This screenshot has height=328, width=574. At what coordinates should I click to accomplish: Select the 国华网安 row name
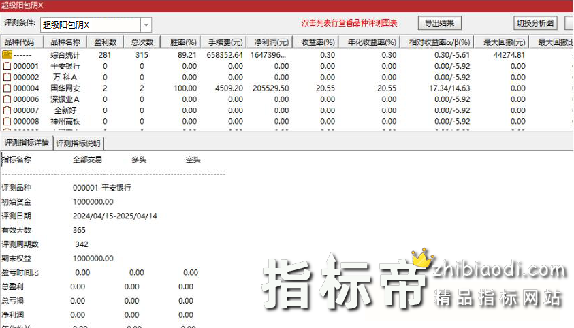coord(65,88)
